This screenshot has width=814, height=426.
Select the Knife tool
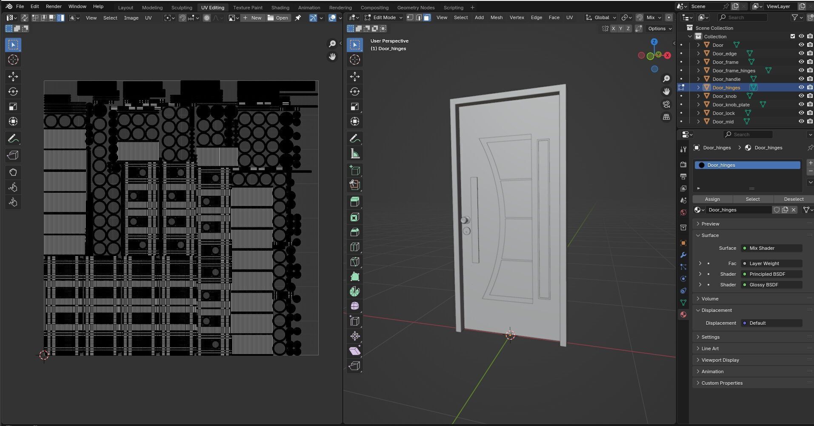coord(355,262)
